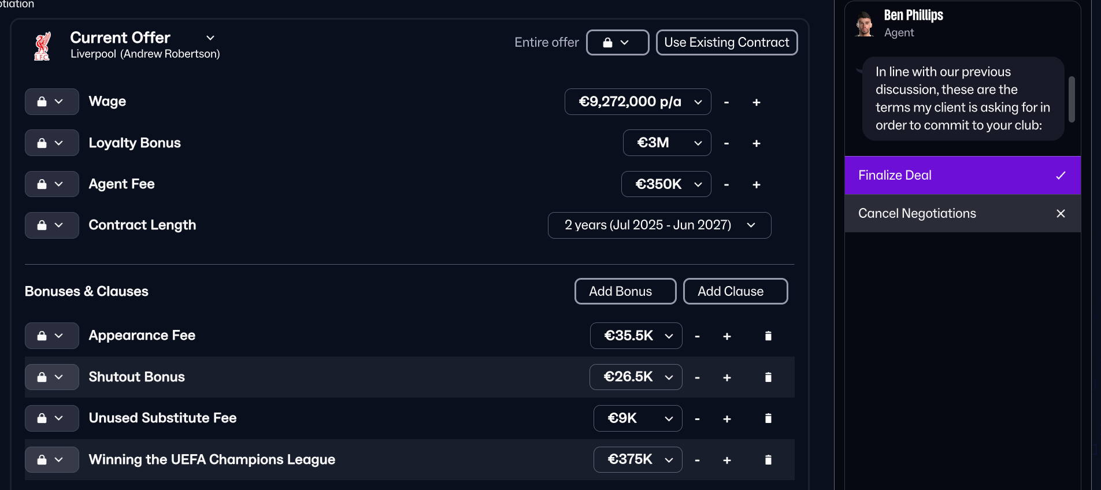Click Ben Phillips' agent avatar
Viewport: 1101px width, 490px height.
[x=865, y=24]
